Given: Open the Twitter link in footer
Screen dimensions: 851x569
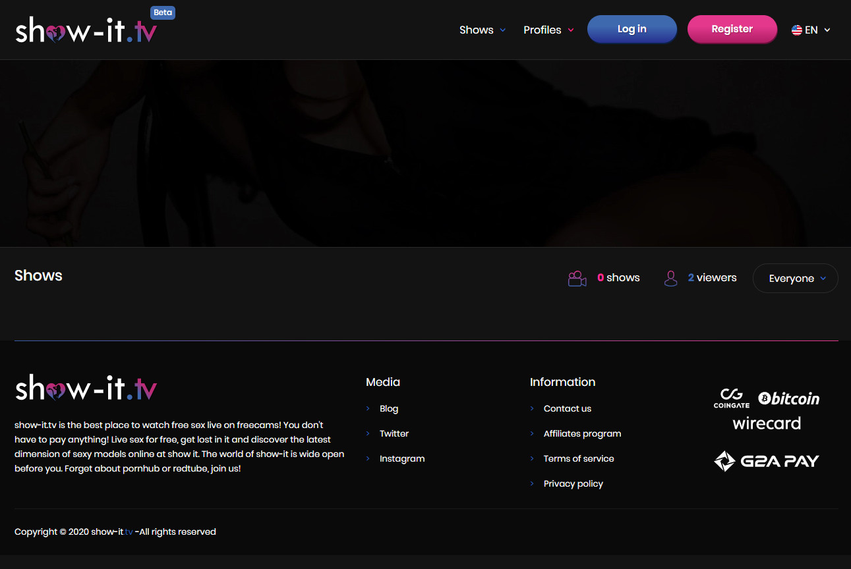Looking at the screenshot, I should point(394,434).
